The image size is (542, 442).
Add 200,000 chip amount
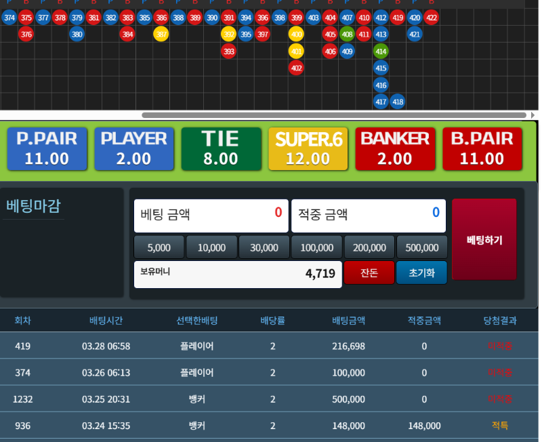pyautogui.click(x=369, y=247)
